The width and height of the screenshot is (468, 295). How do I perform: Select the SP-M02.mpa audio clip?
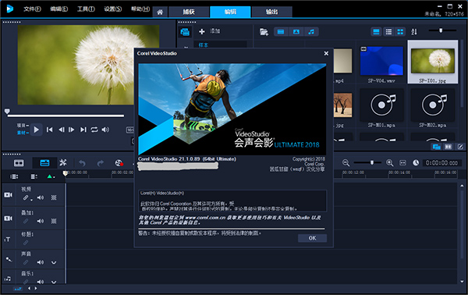(x=433, y=105)
